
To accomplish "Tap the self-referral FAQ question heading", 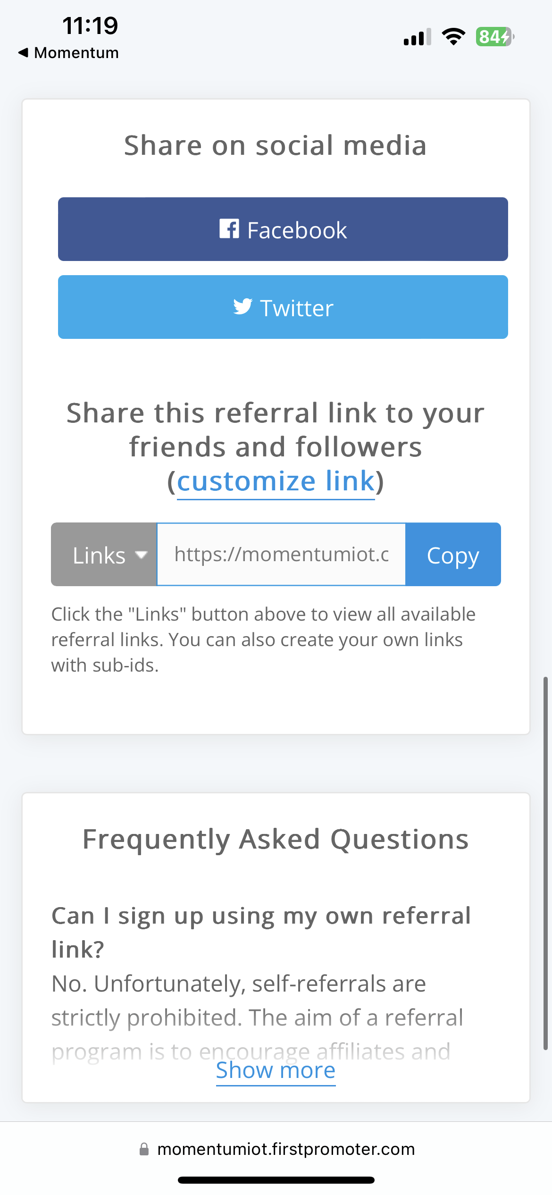I will coord(261,932).
